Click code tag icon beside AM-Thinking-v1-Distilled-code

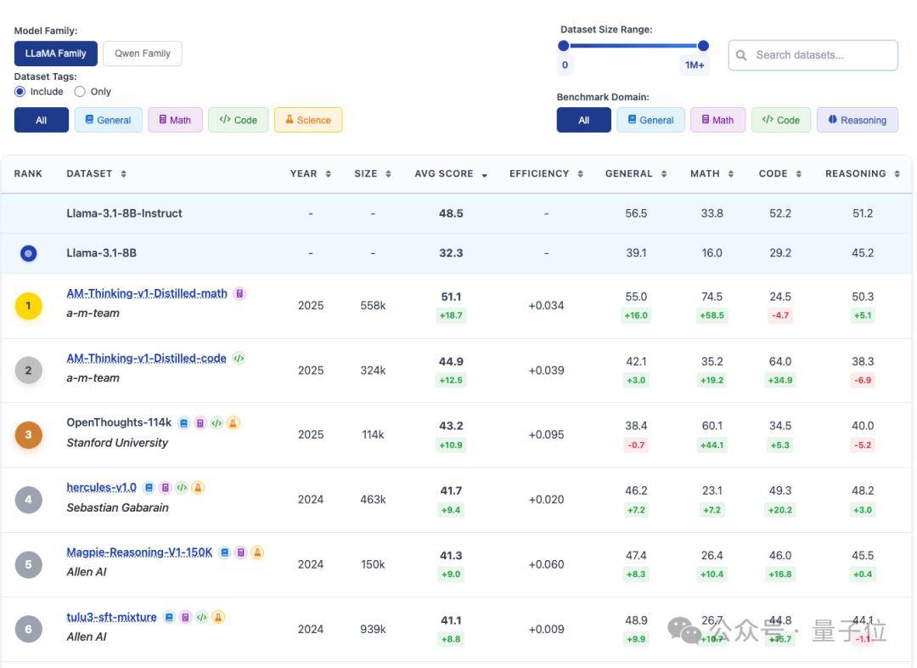tap(239, 358)
